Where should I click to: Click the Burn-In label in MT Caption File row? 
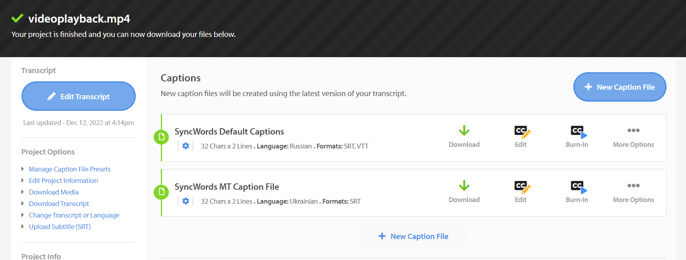tap(577, 200)
